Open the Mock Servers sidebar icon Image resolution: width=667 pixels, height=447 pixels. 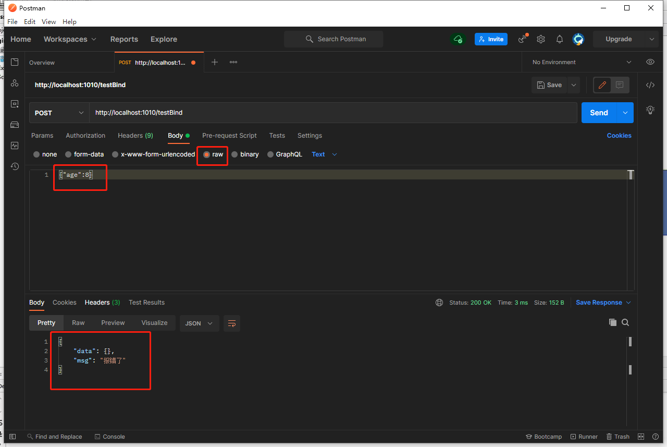pos(15,125)
